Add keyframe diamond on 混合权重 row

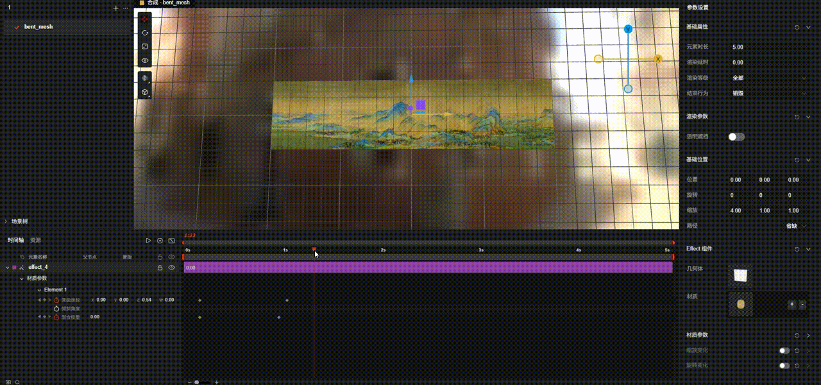click(x=44, y=317)
